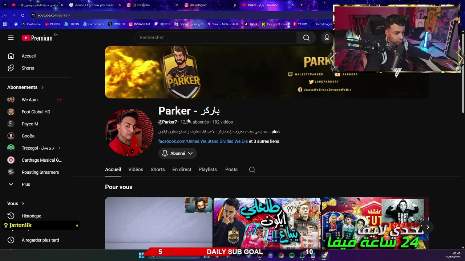Image resolution: width=465 pixels, height=261 pixels.
Task: Open the PARKER bookmark
Action: 53,24
